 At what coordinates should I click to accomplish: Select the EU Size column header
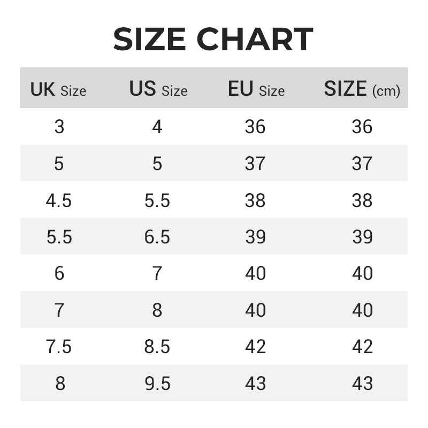[x=256, y=89]
